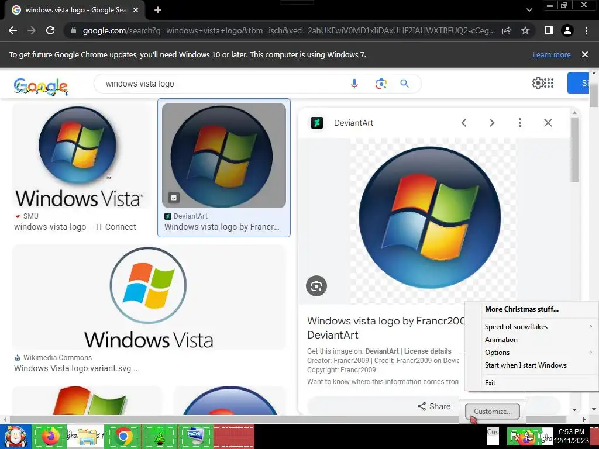Select the DeviantArt Vista logo thumbnail

point(224,156)
